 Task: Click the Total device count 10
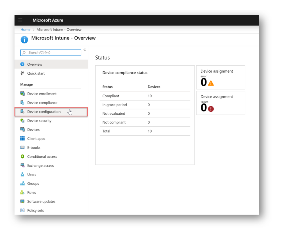[x=150, y=131]
